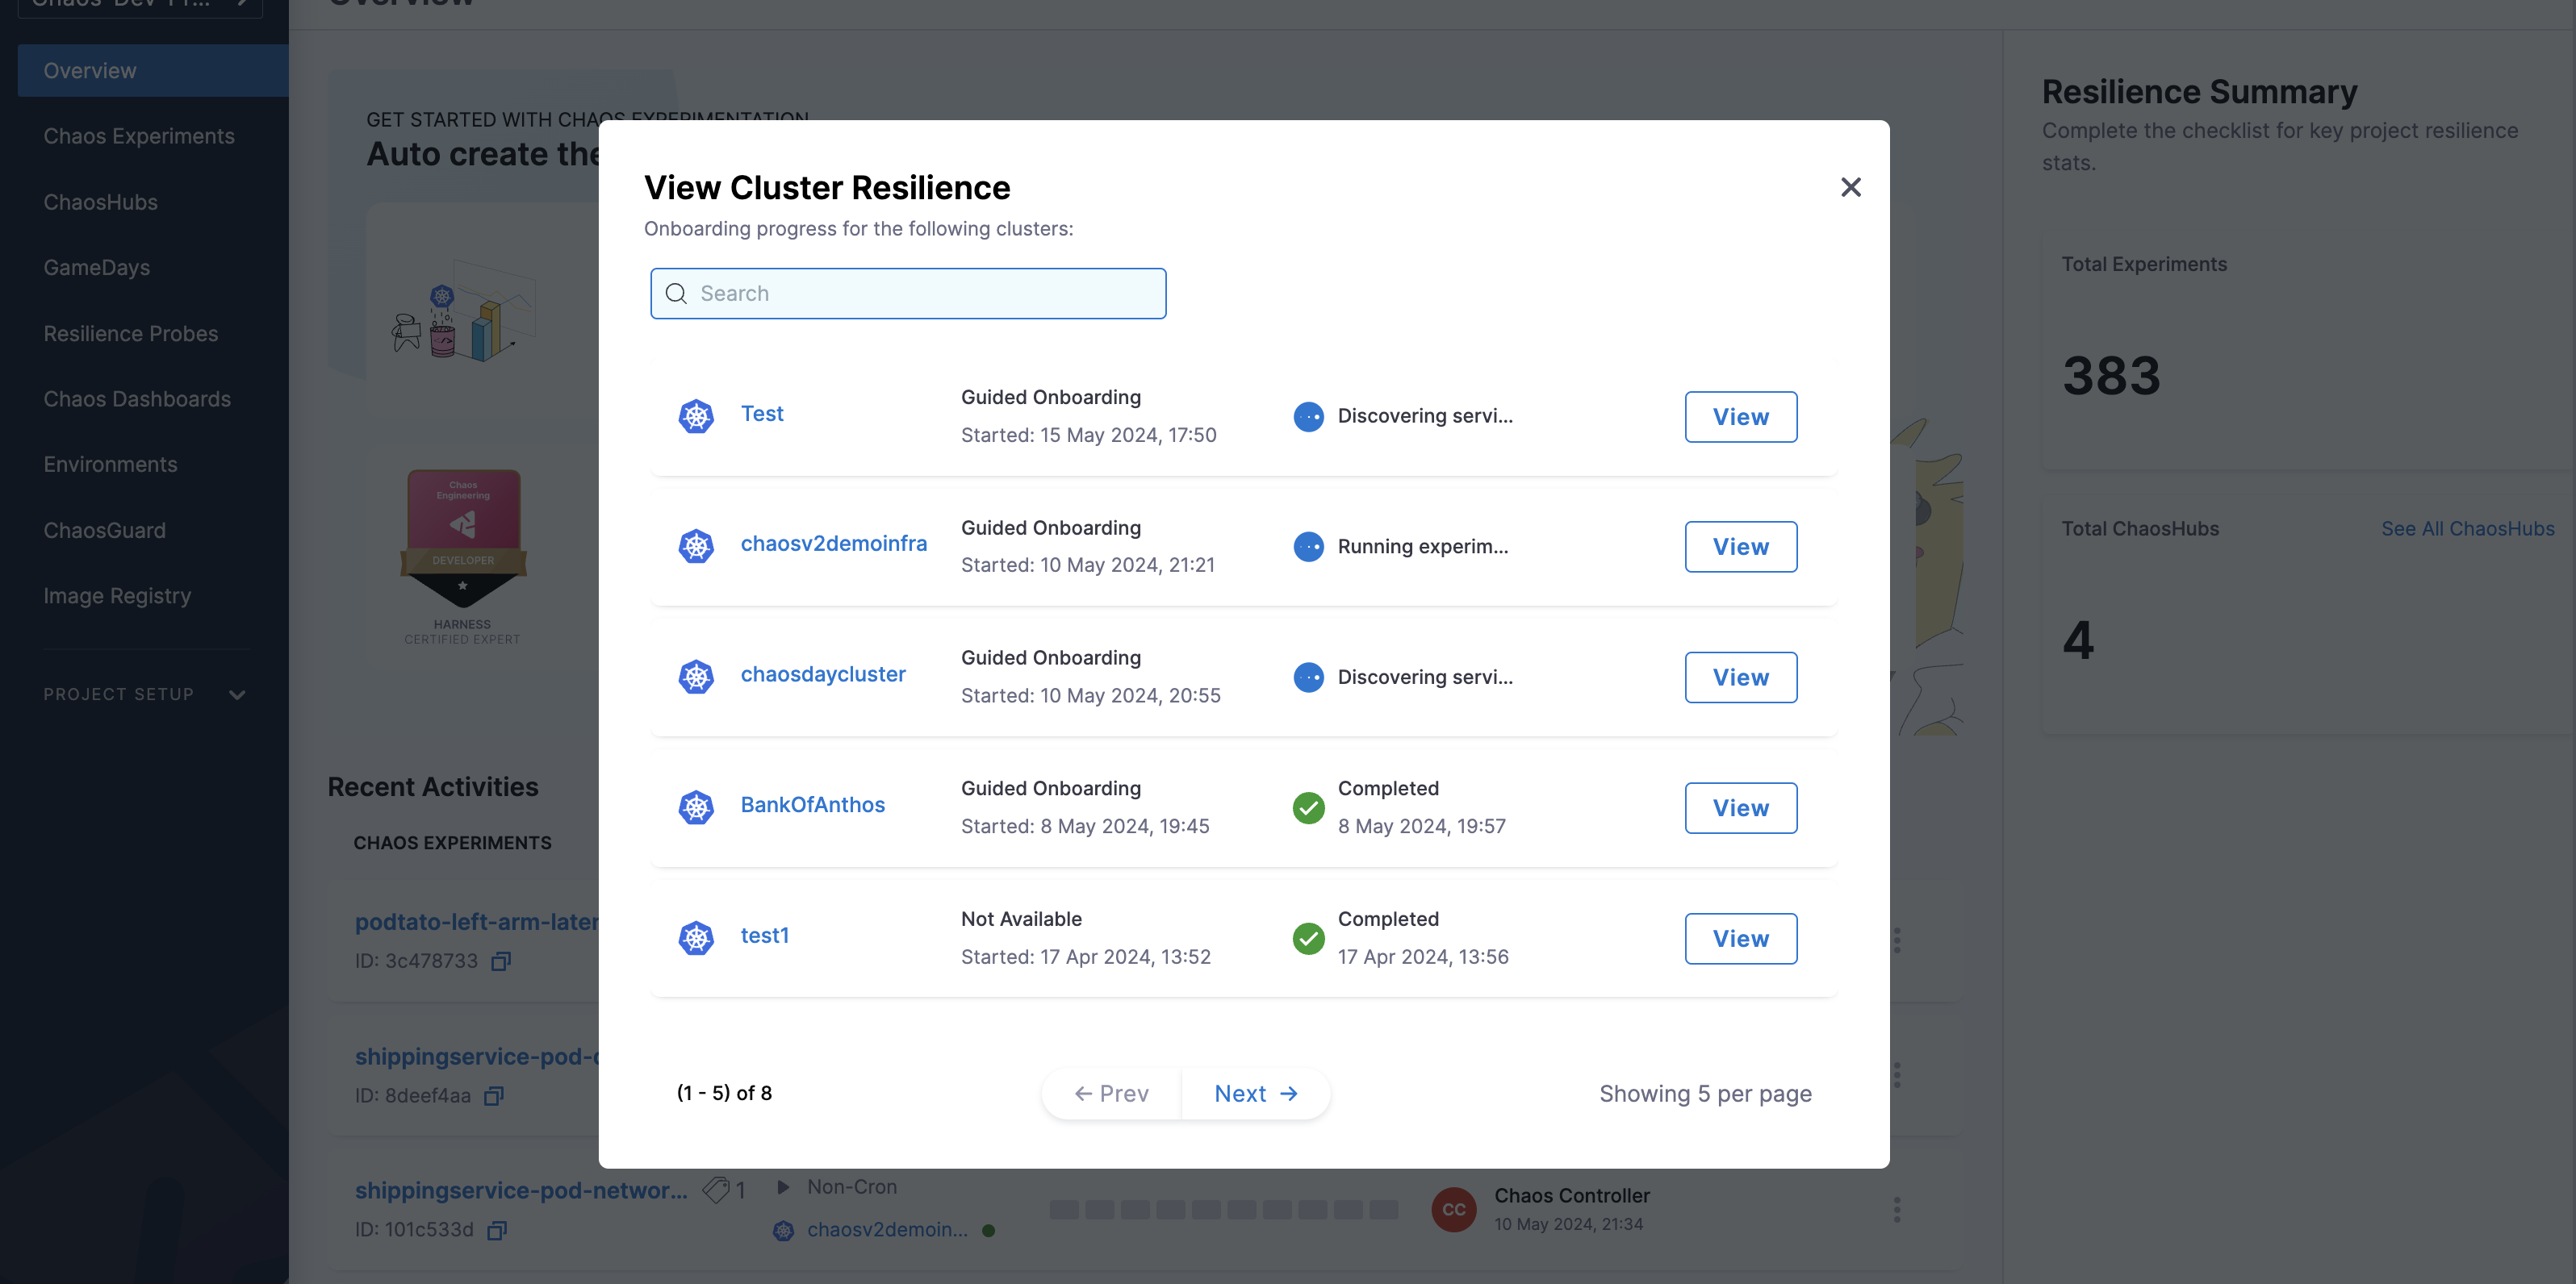Image resolution: width=2576 pixels, height=1284 pixels.
Task: Open the chaosdaycluster cluster link
Action: click(x=823, y=673)
